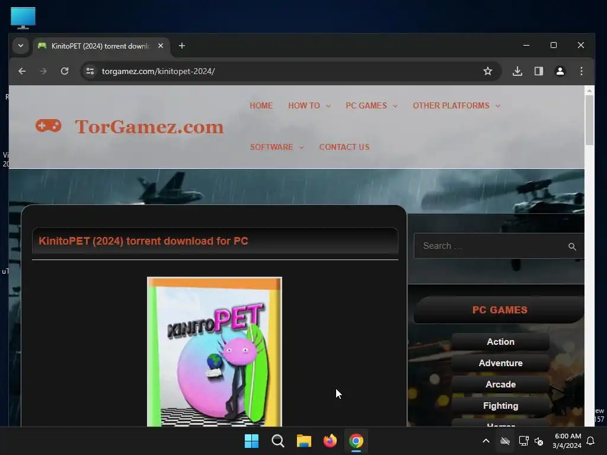
Task: Open the Adventure games category
Action: [500, 363]
